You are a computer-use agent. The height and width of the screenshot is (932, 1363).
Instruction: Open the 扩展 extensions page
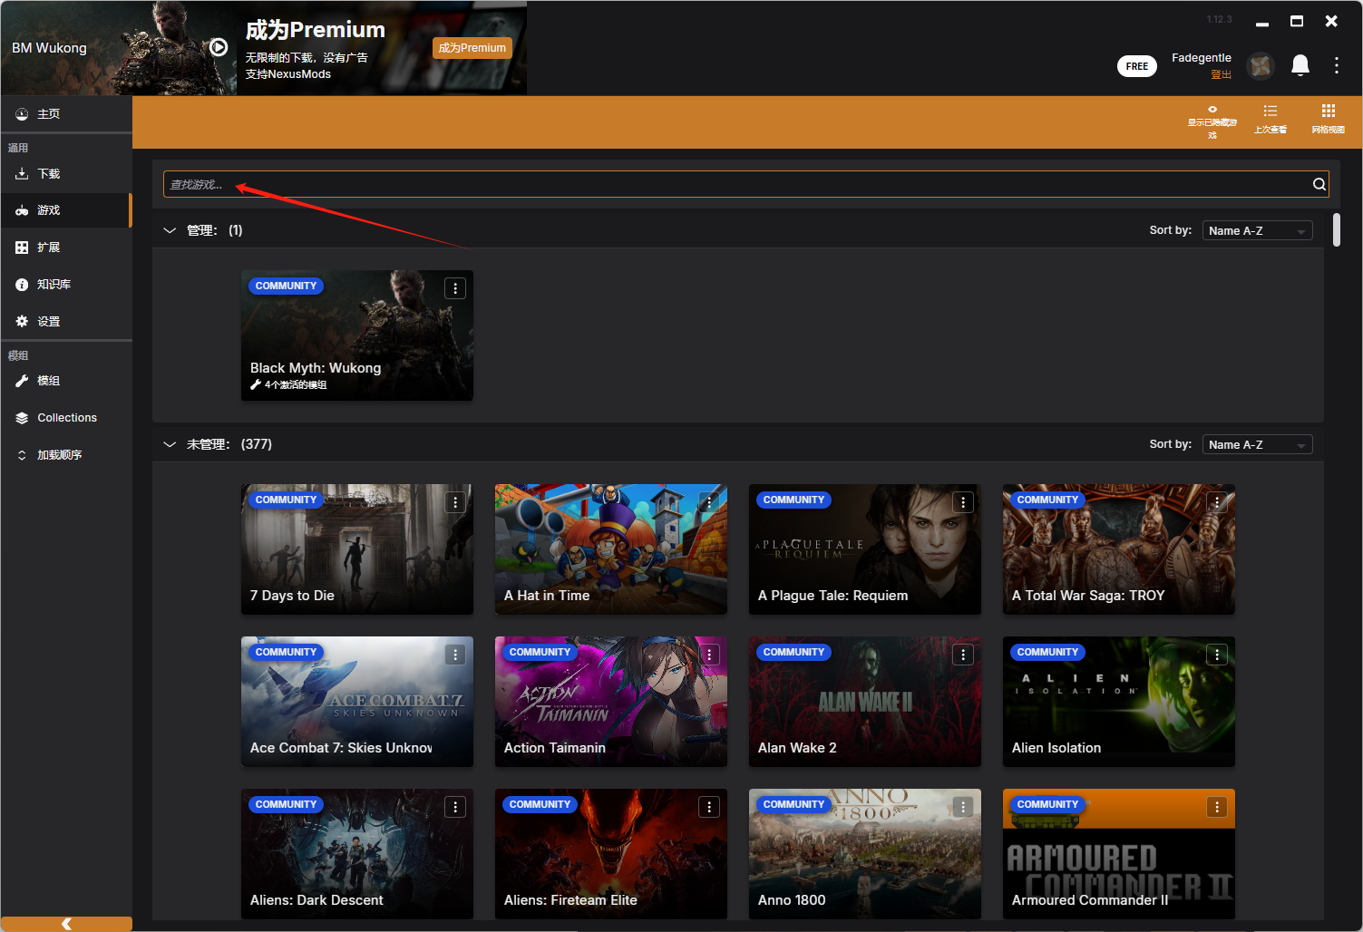click(66, 248)
